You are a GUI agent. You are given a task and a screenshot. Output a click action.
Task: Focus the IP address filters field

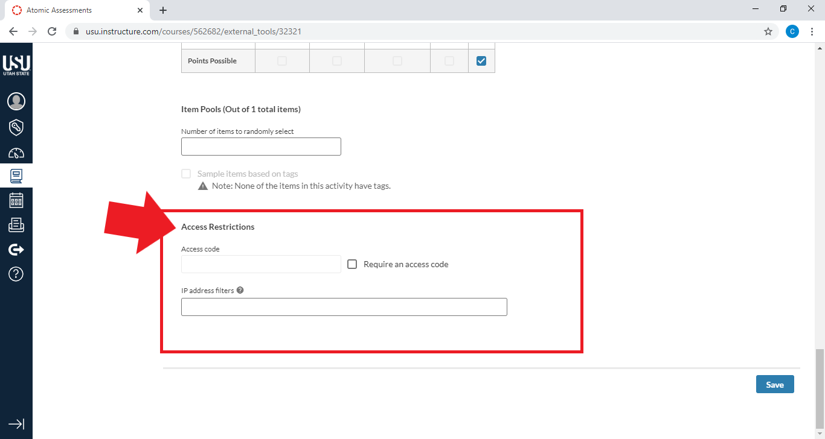coord(344,307)
